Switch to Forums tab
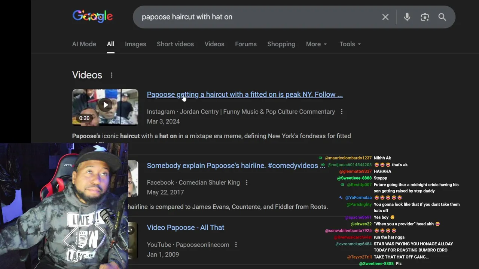 (246, 44)
